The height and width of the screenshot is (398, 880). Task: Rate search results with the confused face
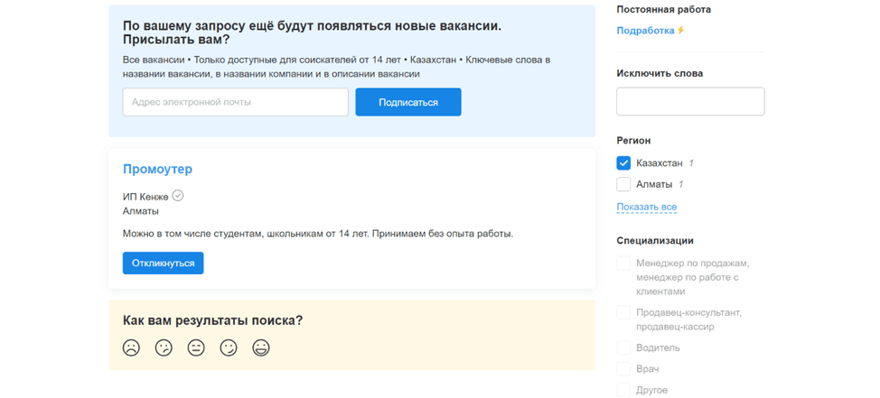(x=164, y=348)
